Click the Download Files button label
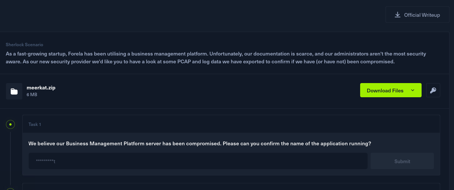 pos(385,91)
